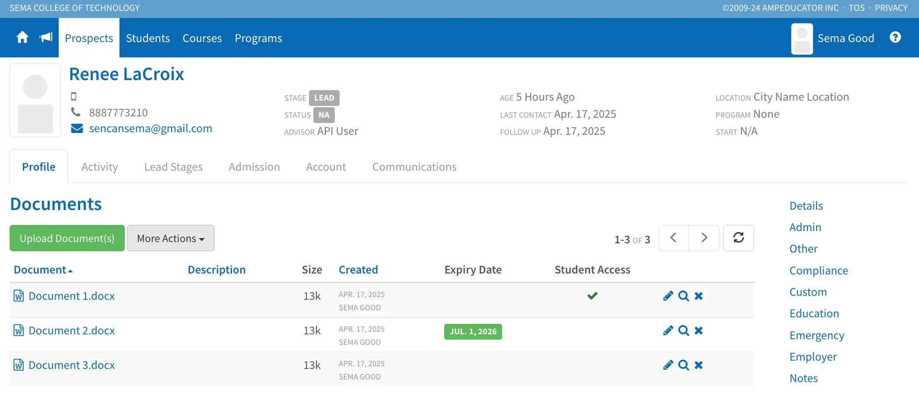
Task: Preview Document 1.docx with magnifier icon
Action: [684, 296]
